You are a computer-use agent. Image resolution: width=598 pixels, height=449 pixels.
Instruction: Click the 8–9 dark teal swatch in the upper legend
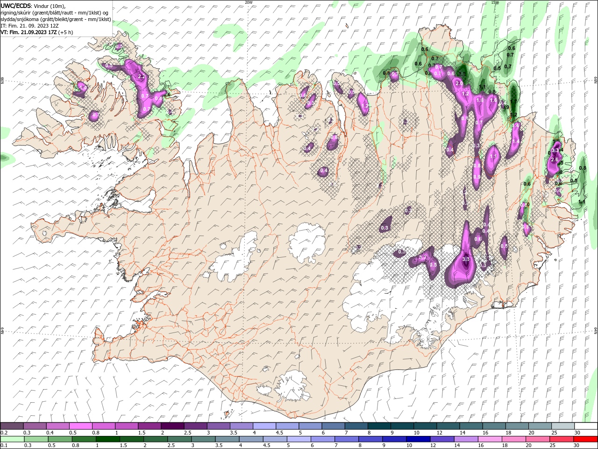[x=379, y=426]
